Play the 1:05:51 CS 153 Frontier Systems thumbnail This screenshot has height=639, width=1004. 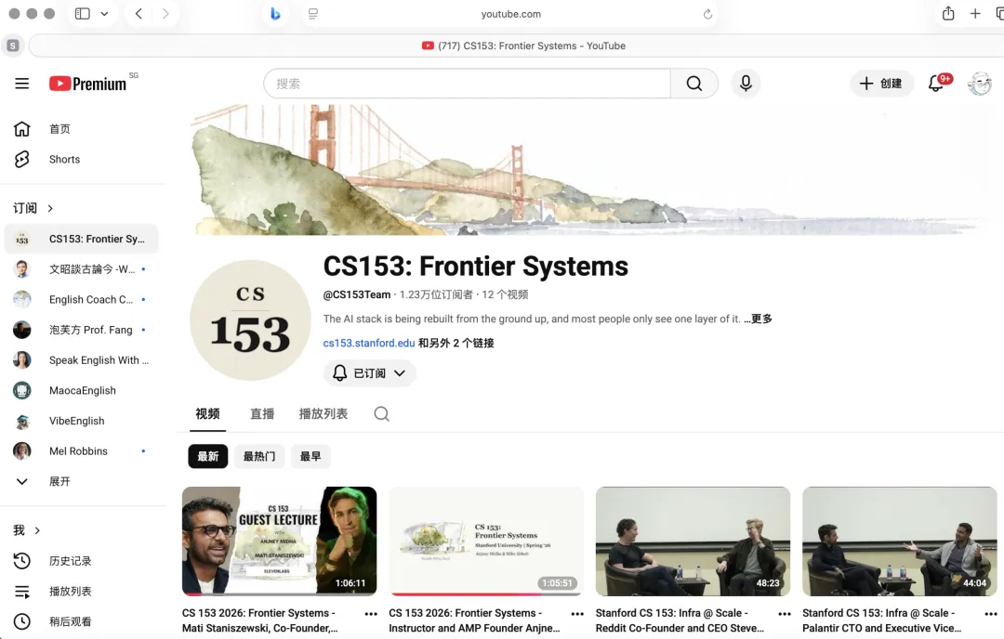pyautogui.click(x=486, y=541)
